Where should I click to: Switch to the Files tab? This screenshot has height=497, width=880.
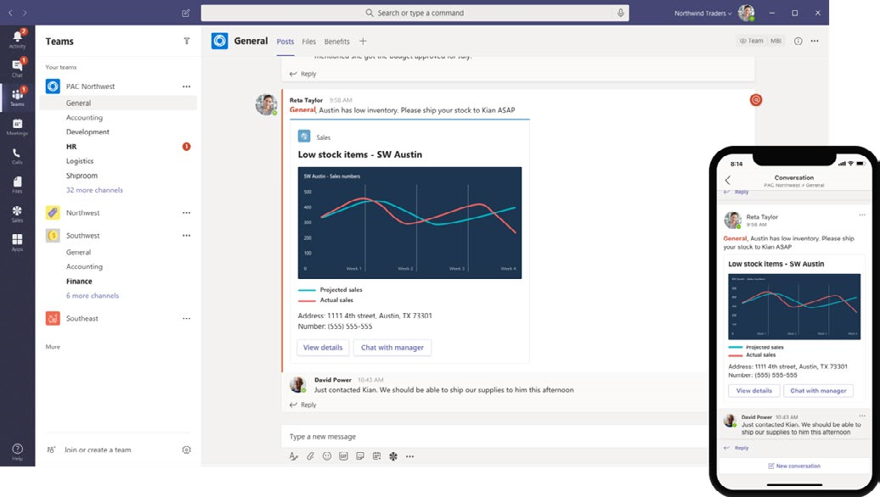click(308, 42)
